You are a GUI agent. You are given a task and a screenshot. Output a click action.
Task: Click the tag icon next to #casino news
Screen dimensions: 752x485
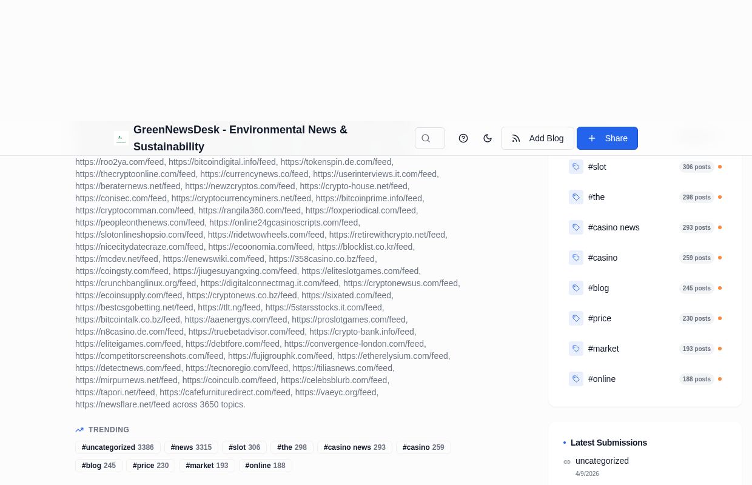576,227
